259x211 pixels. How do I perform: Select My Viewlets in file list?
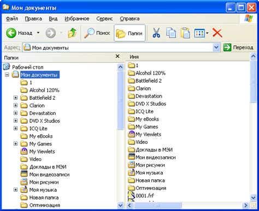(145, 134)
